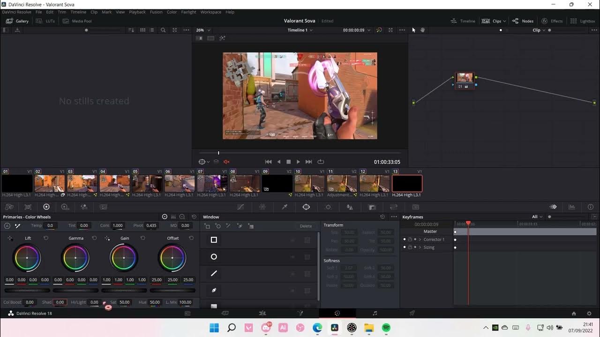The width and height of the screenshot is (600, 337).
Task: Open the Clips dropdown arrow
Action: click(x=504, y=21)
